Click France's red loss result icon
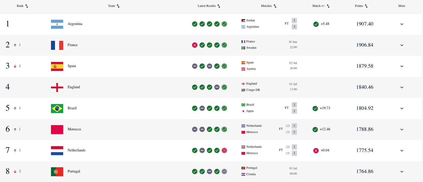423x182 pixels. pyautogui.click(x=195, y=45)
